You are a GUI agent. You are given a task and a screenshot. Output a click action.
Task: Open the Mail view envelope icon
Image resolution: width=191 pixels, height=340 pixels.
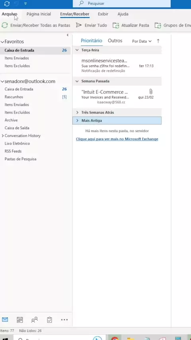click(5, 319)
